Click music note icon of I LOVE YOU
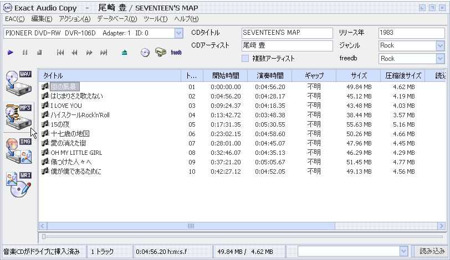This screenshot has height=260, width=450. pos(45,105)
